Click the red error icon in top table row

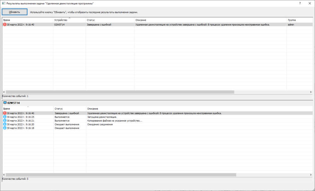5,25
